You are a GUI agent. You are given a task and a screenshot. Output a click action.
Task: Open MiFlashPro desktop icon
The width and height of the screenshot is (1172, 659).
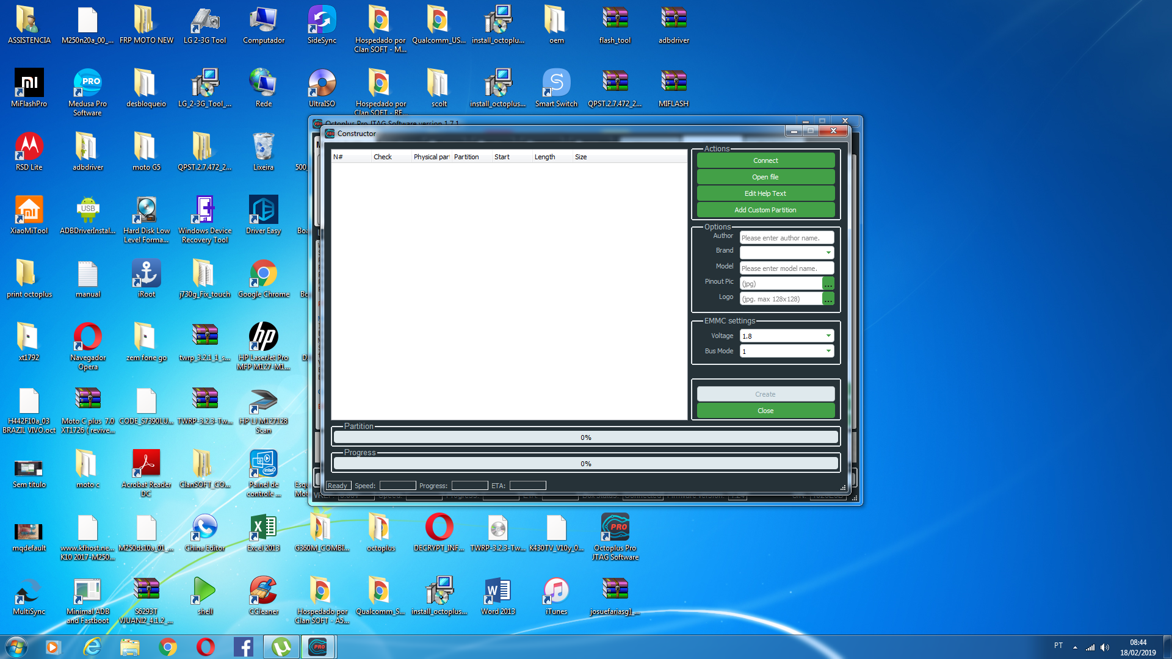click(29, 88)
